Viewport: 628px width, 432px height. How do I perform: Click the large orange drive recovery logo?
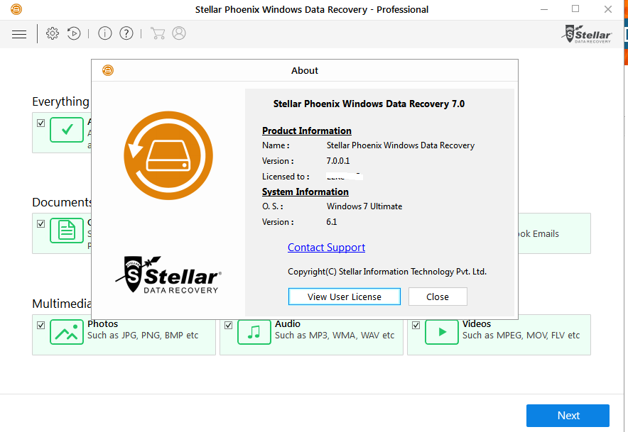coord(168,155)
